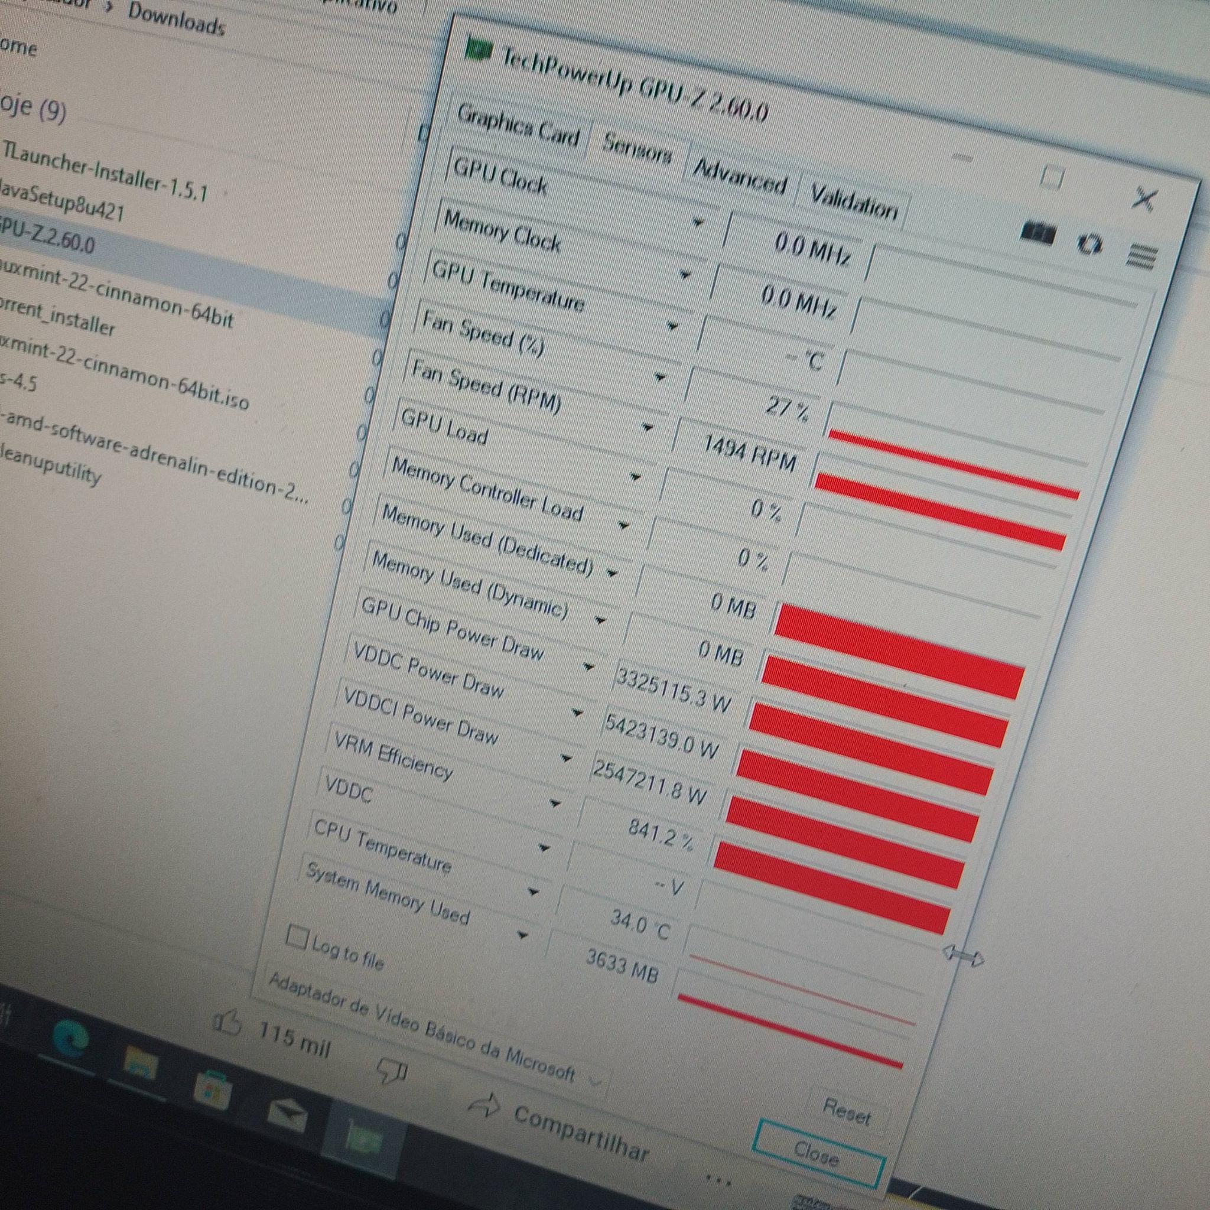Open the Fan Speed (RPM) dropdown arrow
The height and width of the screenshot is (1210, 1210).
click(648, 428)
